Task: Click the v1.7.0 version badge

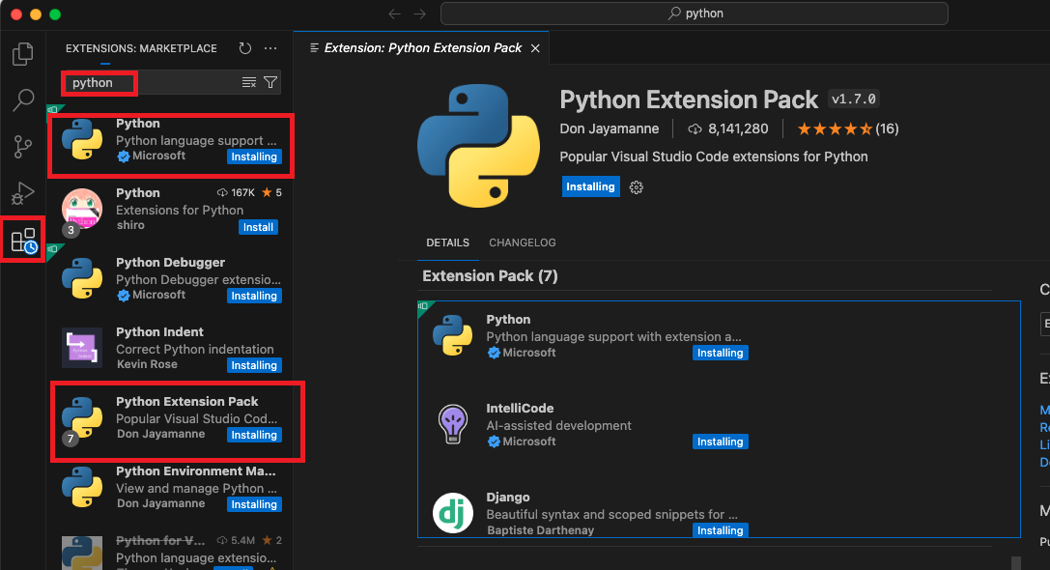Action: (x=854, y=100)
